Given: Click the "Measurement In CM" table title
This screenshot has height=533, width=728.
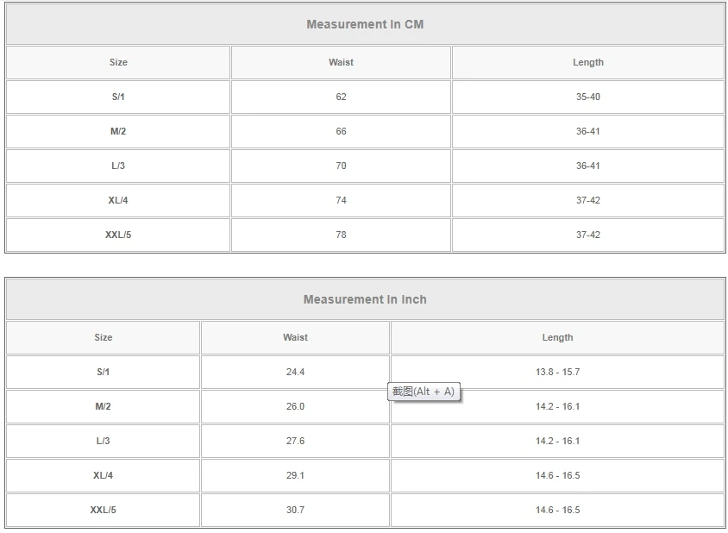Looking at the screenshot, I should [x=365, y=24].
